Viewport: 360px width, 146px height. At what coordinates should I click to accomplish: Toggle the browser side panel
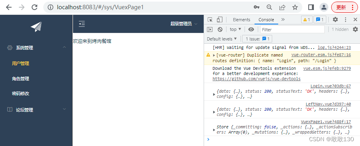[311, 7]
